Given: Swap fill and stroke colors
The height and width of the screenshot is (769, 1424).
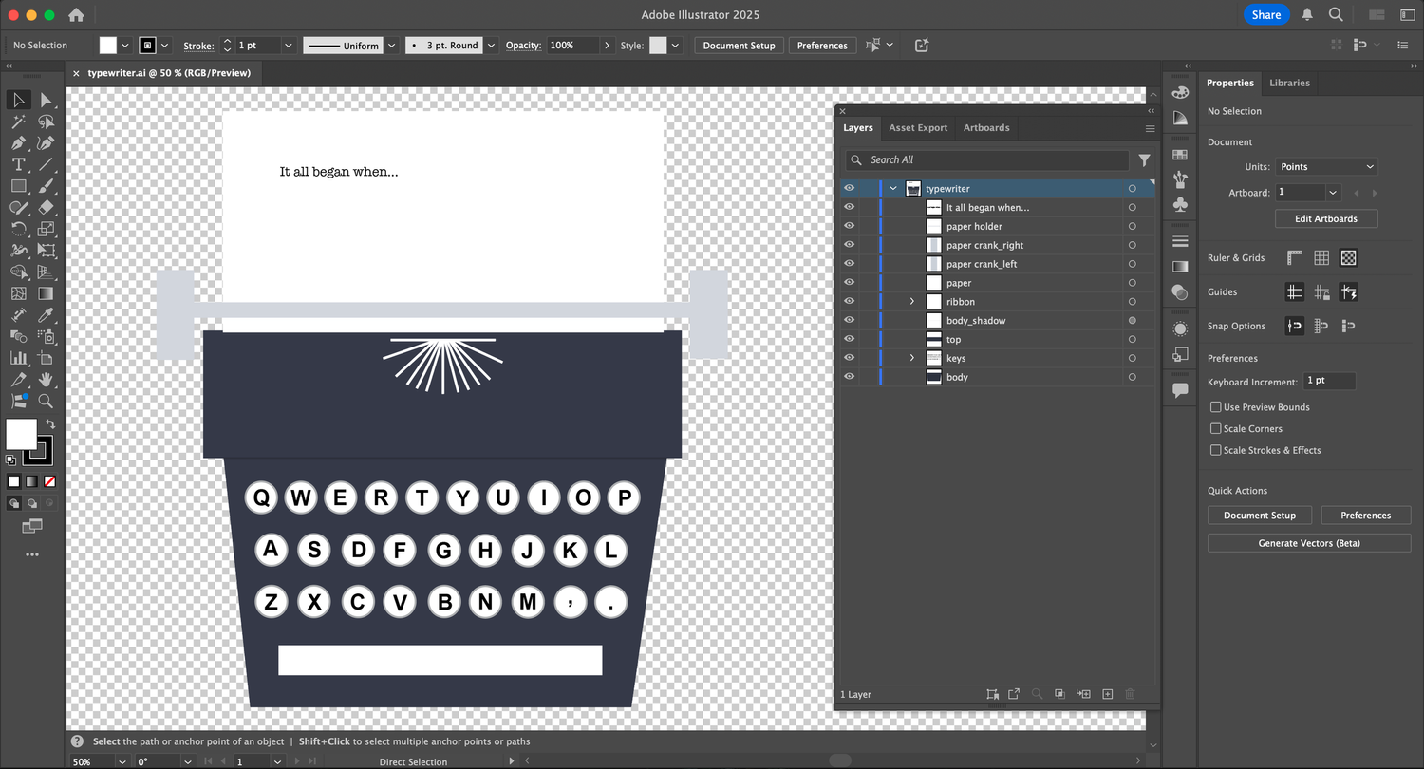Looking at the screenshot, I should pos(50,424).
